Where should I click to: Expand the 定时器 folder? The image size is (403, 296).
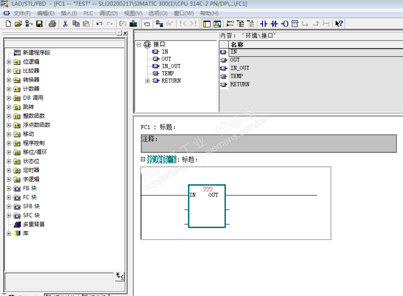tap(9, 170)
